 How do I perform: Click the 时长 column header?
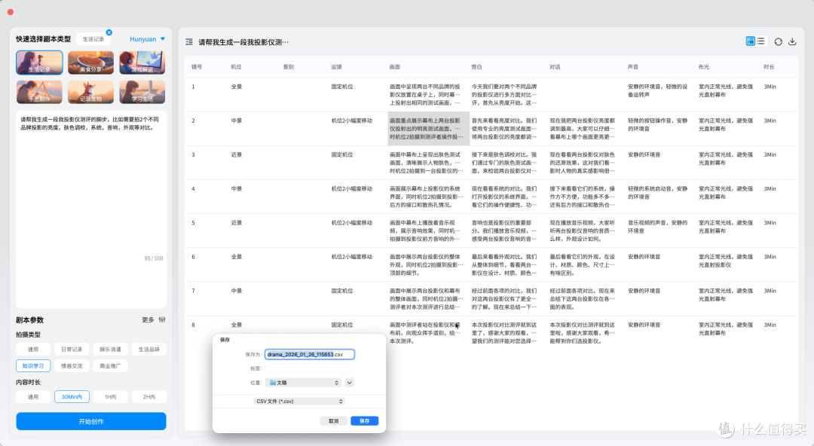pos(769,67)
